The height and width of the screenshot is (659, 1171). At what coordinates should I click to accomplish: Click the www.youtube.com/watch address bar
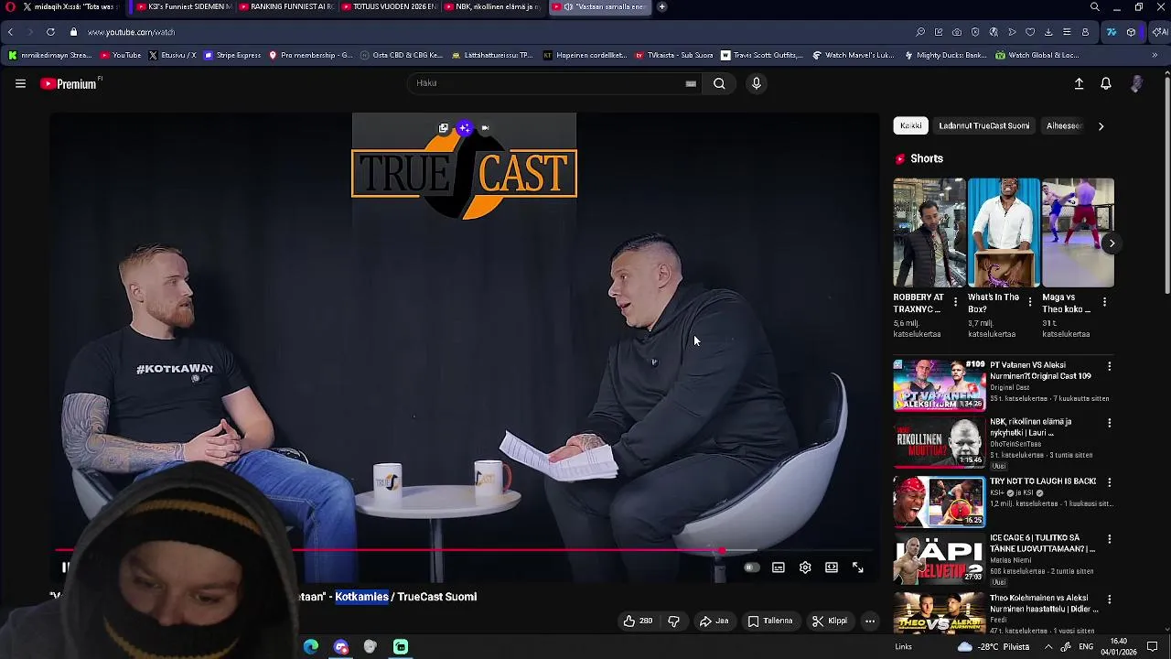tap(131, 32)
